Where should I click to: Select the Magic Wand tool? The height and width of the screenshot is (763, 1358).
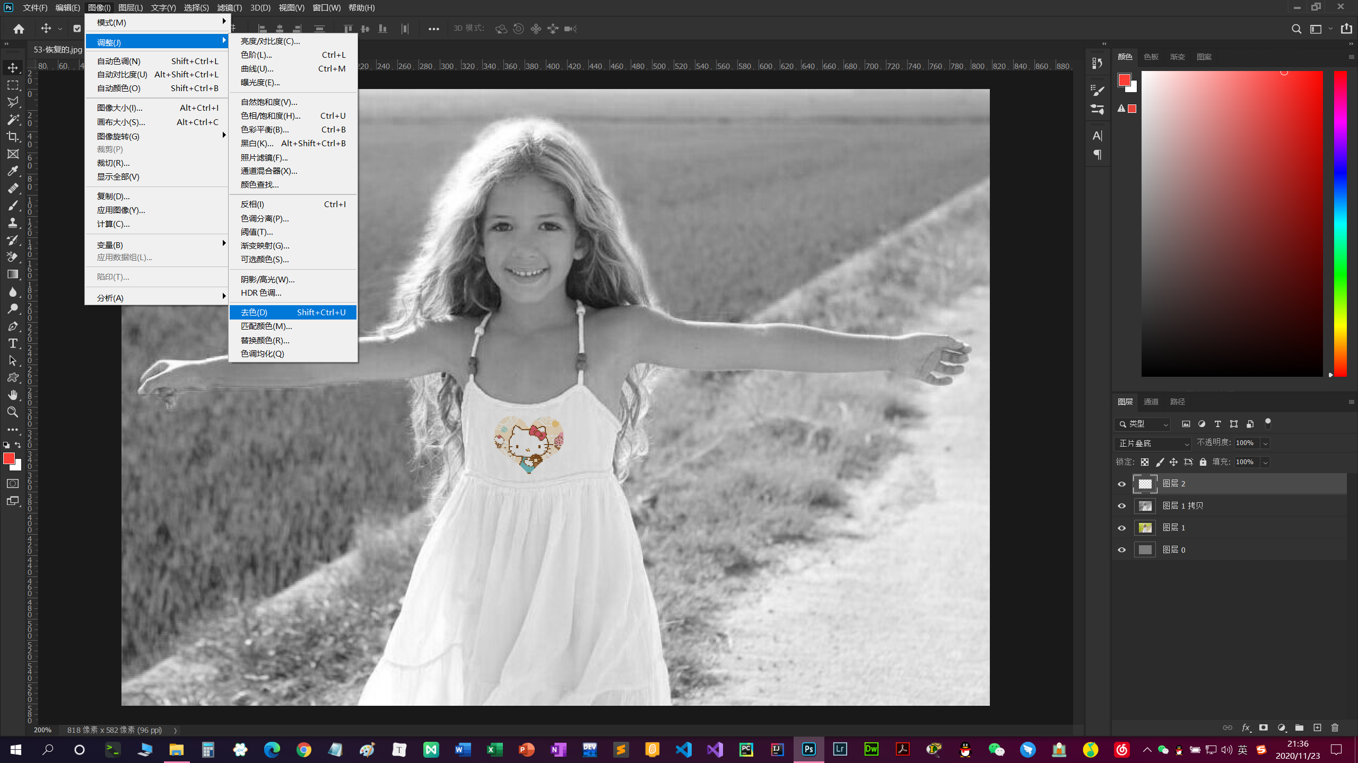pos(13,119)
